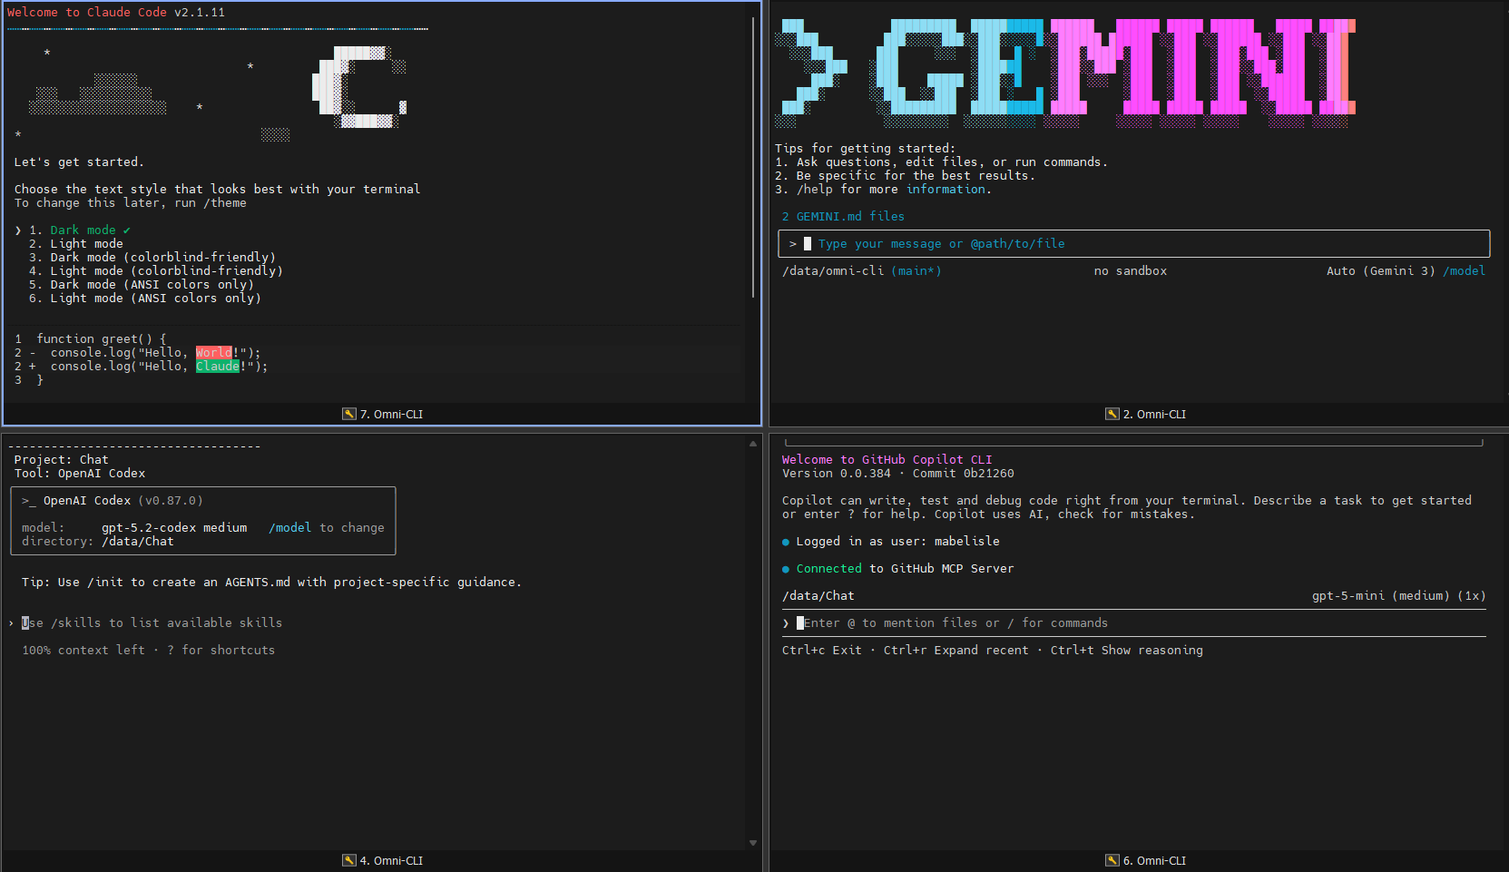Click 'Tool: OpenAI Codex' line
The image size is (1509, 872).
tap(80, 474)
